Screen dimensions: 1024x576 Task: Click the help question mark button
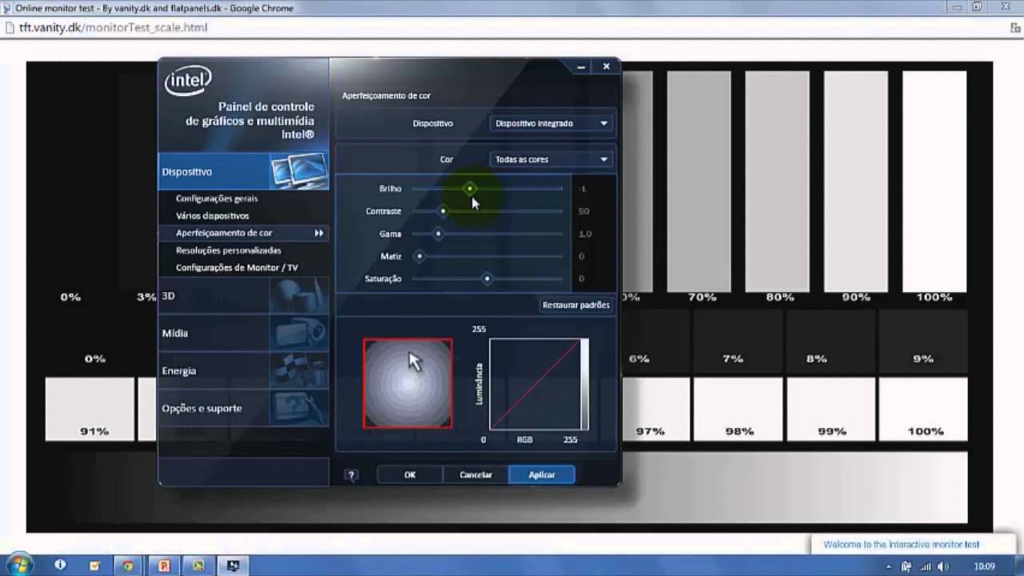[x=350, y=475]
